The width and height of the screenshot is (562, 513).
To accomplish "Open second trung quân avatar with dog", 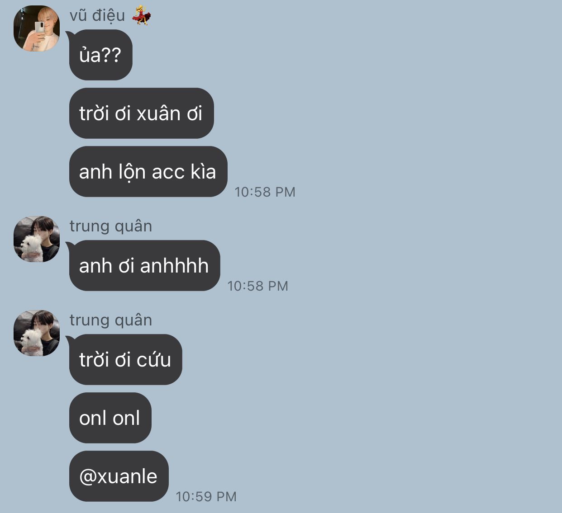I will pos(37,333).
